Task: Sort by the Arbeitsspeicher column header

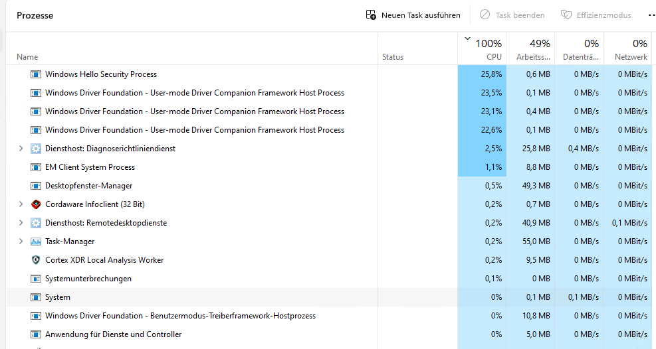Action: [x=531, y=49]
